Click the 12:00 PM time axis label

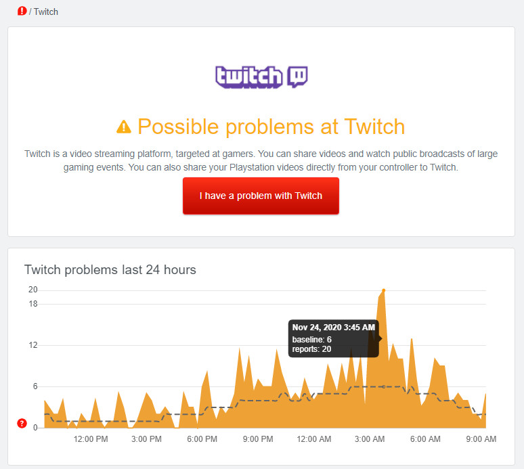coord(91,439)
